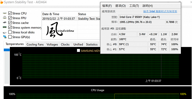Click the 1995.12MHz frequency field
Screen dimensions: 192x99
(142, 22)
